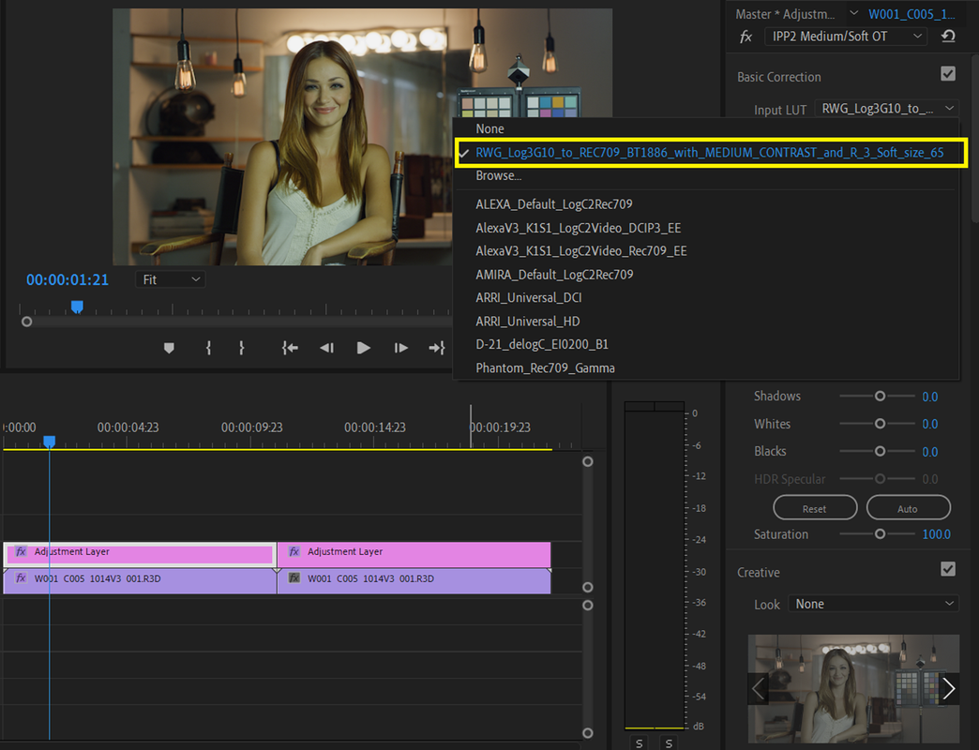Disable the Creative section checkbox
979x750 pixels.
coord(948,569)
